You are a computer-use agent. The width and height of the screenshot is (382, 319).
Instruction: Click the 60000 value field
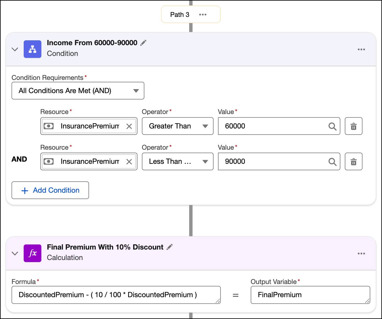(x=279, y=126)
